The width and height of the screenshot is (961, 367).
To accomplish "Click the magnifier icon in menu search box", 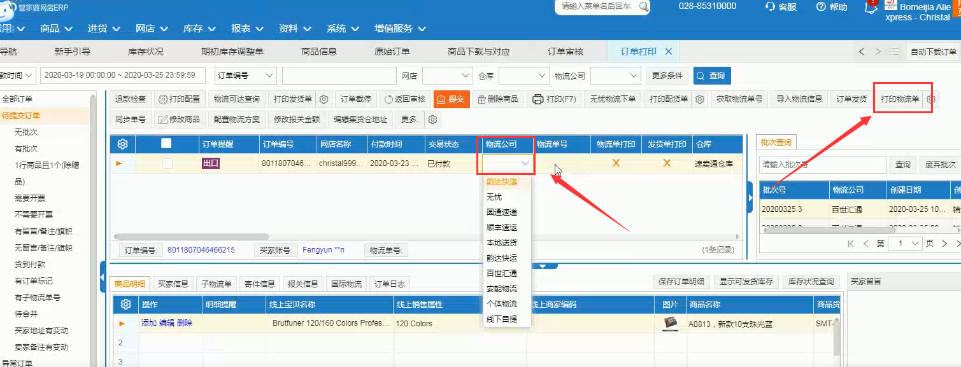I will (x=644, y=6).
